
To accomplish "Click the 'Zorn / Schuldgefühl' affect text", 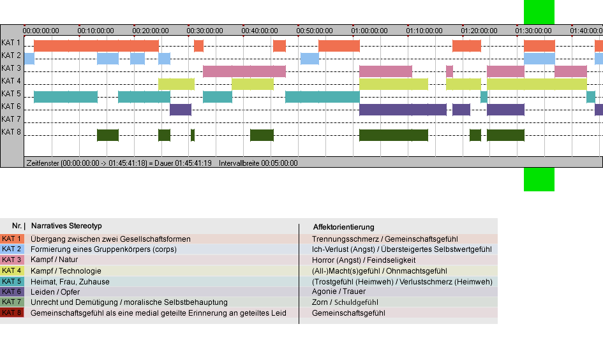I will [345, 302].
